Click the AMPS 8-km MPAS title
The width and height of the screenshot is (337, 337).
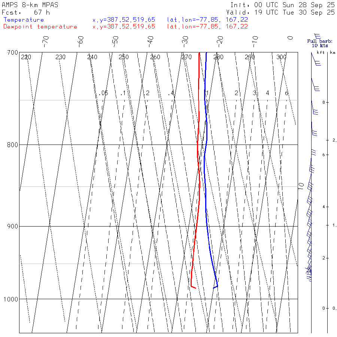[30, 5]
